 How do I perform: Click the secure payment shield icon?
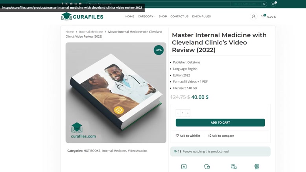tap(207, 167)
